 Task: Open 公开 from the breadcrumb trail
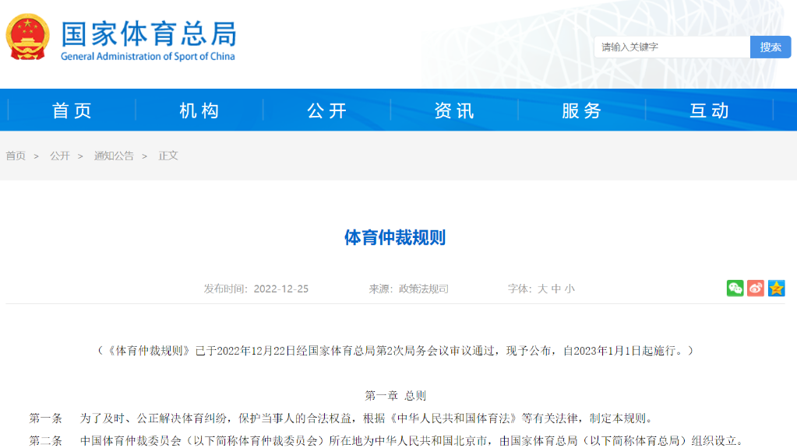coord(61,156)
